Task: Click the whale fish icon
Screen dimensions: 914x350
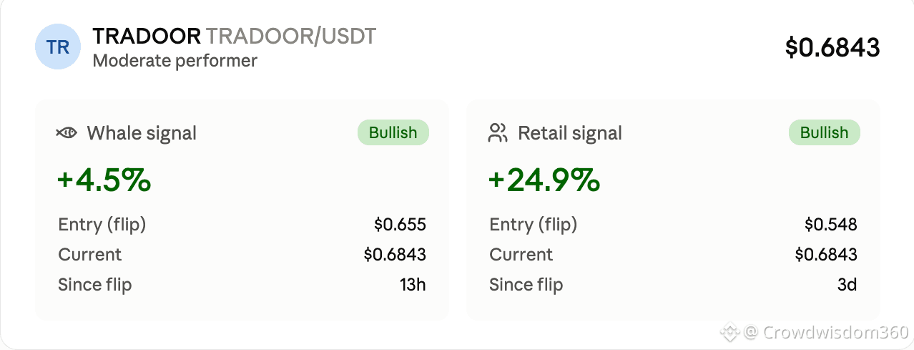Action: coord(67,133)
